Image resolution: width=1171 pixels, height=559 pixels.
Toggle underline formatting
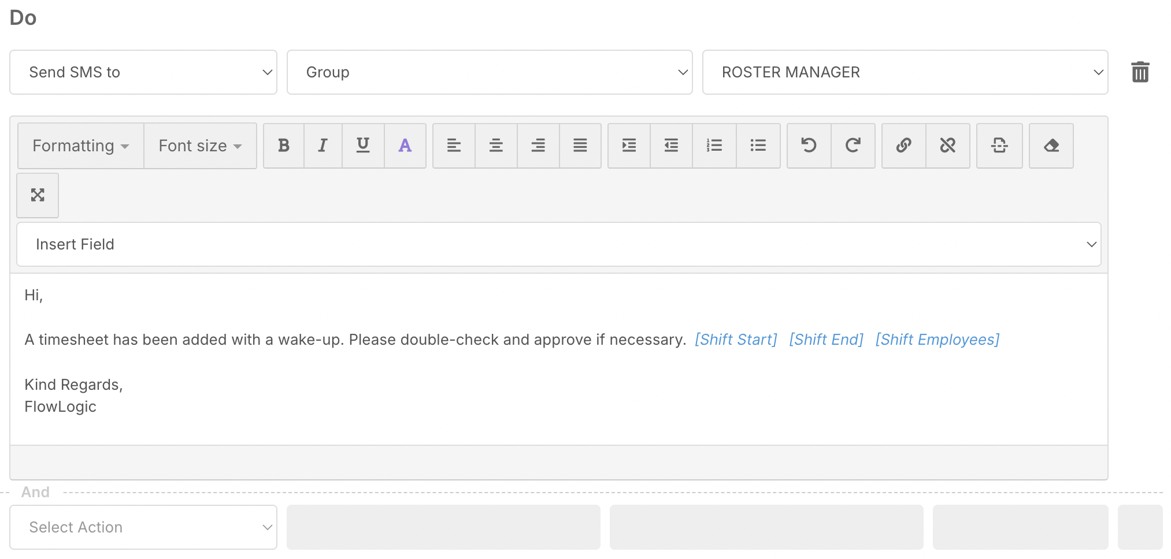click(363, 146)
